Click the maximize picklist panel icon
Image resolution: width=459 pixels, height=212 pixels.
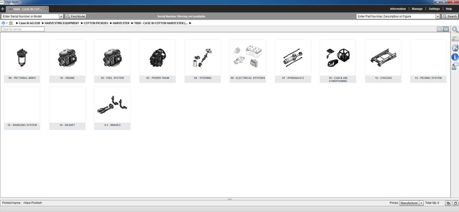pos(455,203)
